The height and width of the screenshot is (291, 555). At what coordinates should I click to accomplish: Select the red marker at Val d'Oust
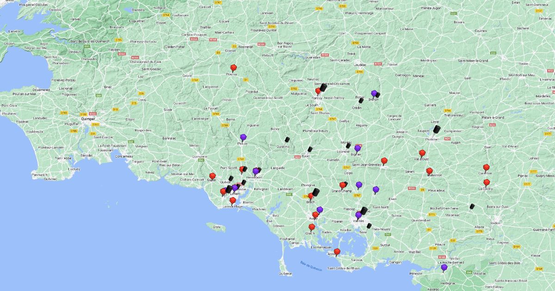(422, 153)
